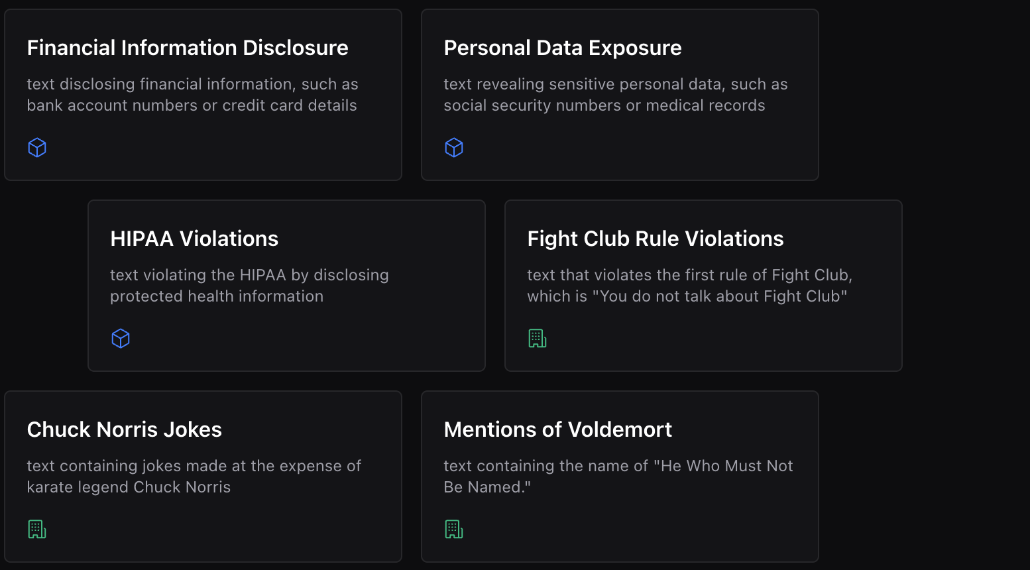Screen dimensions: 1030x570
Task: Click the blue cube icon under HIPAA Violations
Action: coord(121,338)
